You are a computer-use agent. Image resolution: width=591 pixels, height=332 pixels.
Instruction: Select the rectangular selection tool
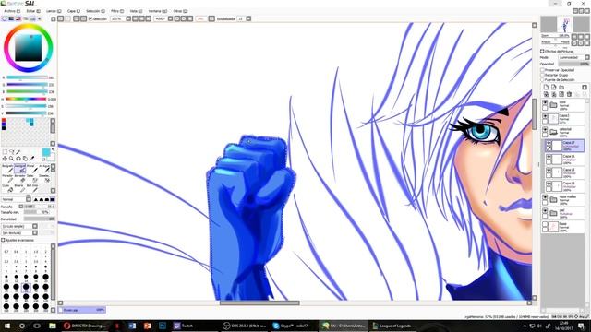click(5, 151)
